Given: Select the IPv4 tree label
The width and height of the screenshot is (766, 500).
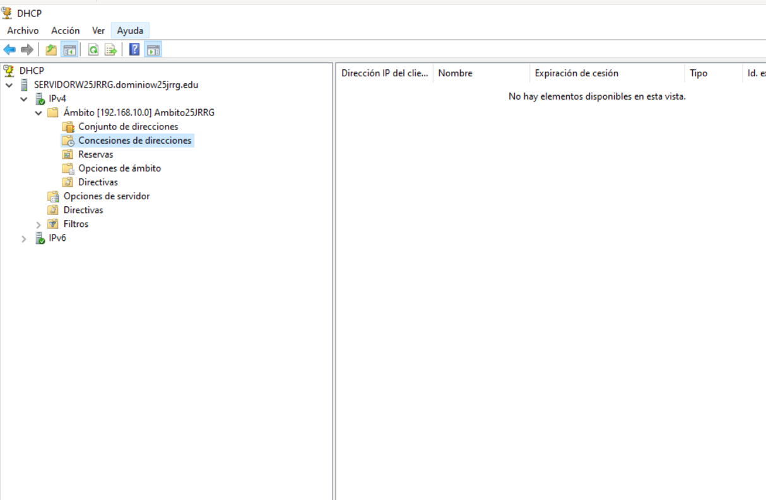Looking at the screenshot, I should pos(57,98).
